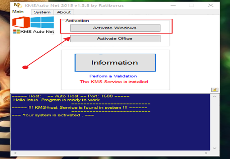Click the blue Windows logo
The height and width of the screenshot is (159, 230).
pyautogui.click(x=42, y=22)
